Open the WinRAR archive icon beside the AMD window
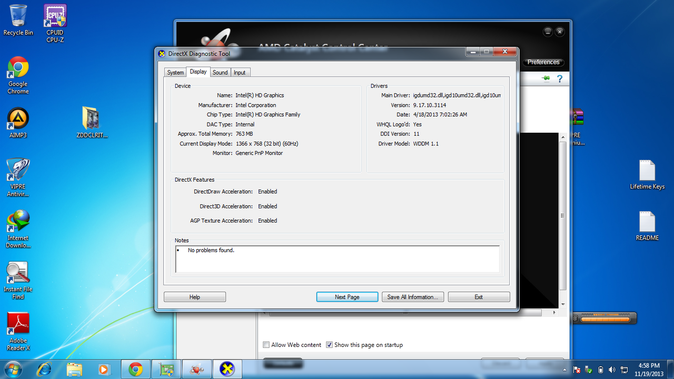The image size is (674, 379). point(578,126)
